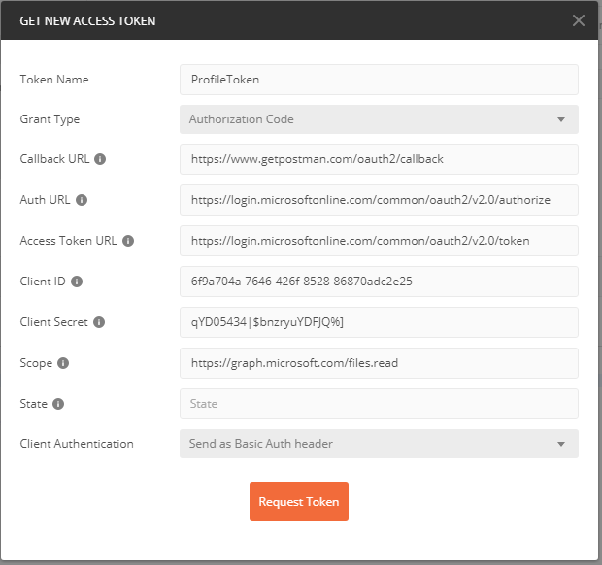Open the Grant Type dropdown
602x565 pixels.
pyautogui.click(x=379, y=119)
